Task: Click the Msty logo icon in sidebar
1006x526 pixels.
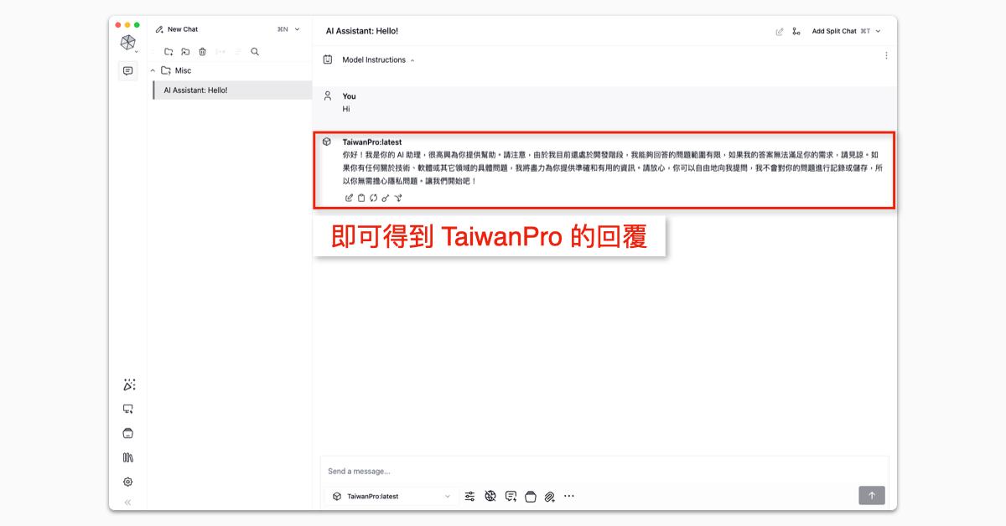Action: click(x=127, y=43)
